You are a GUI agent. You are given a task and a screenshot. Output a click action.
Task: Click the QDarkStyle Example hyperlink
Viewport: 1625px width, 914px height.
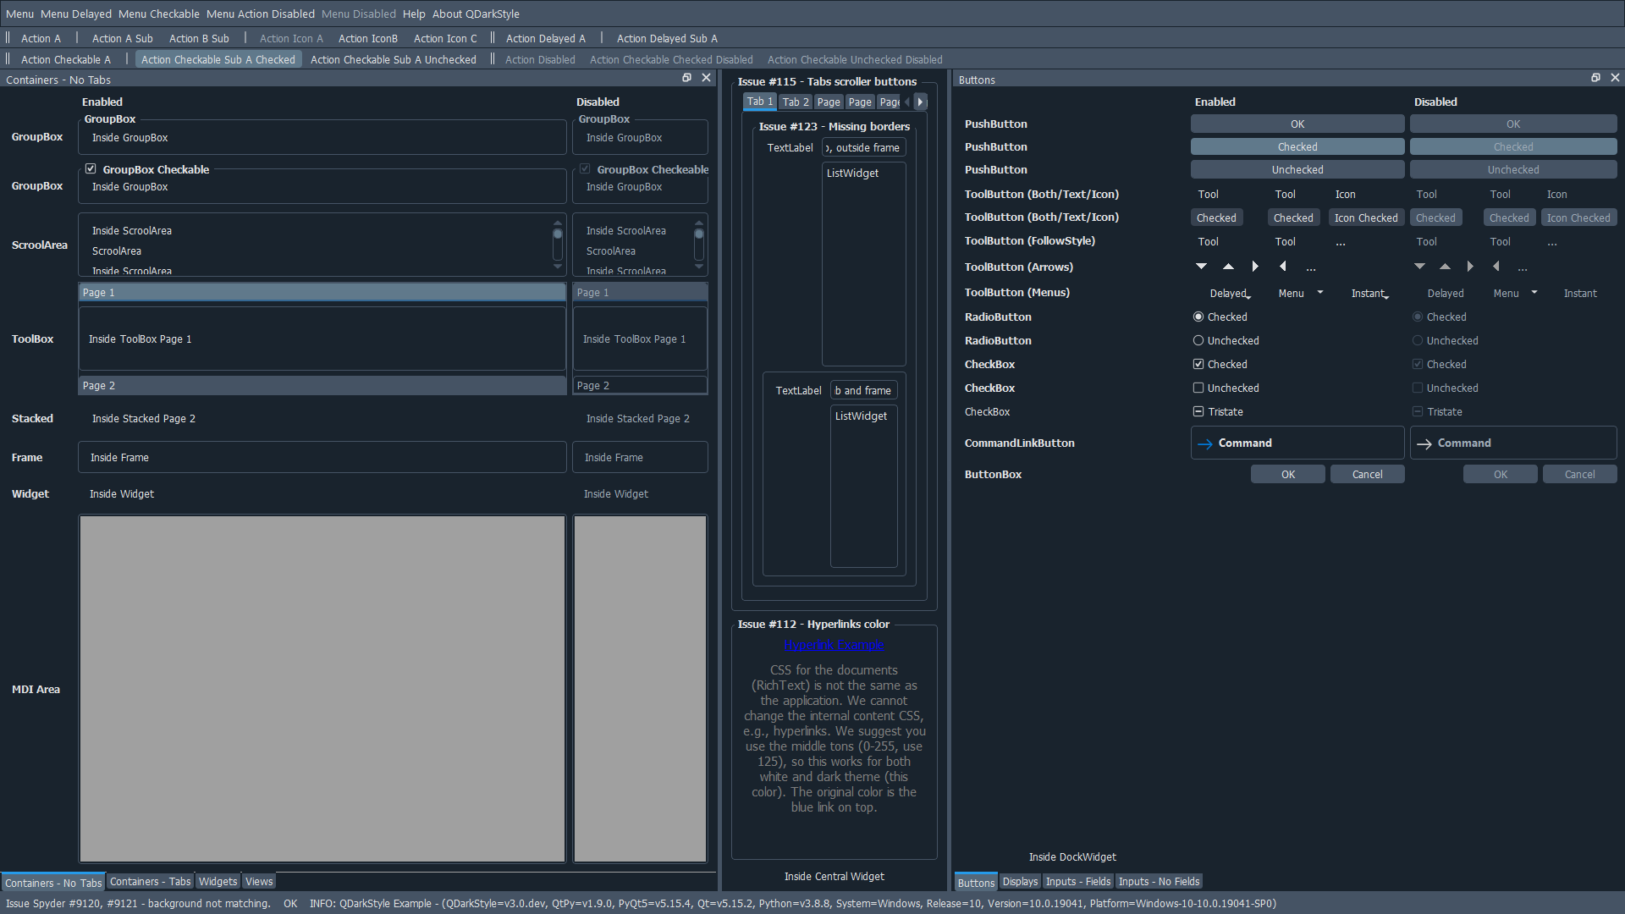tap(835, 645)
